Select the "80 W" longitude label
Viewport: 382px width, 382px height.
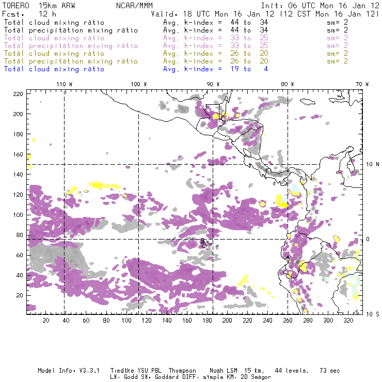tap(288, 84)
